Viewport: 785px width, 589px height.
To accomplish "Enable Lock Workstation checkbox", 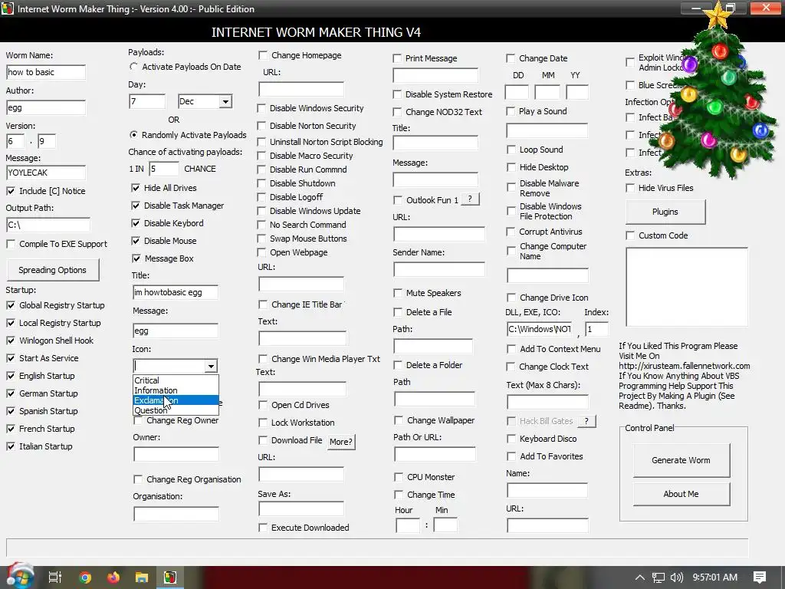I will click(x=263, y=423).
